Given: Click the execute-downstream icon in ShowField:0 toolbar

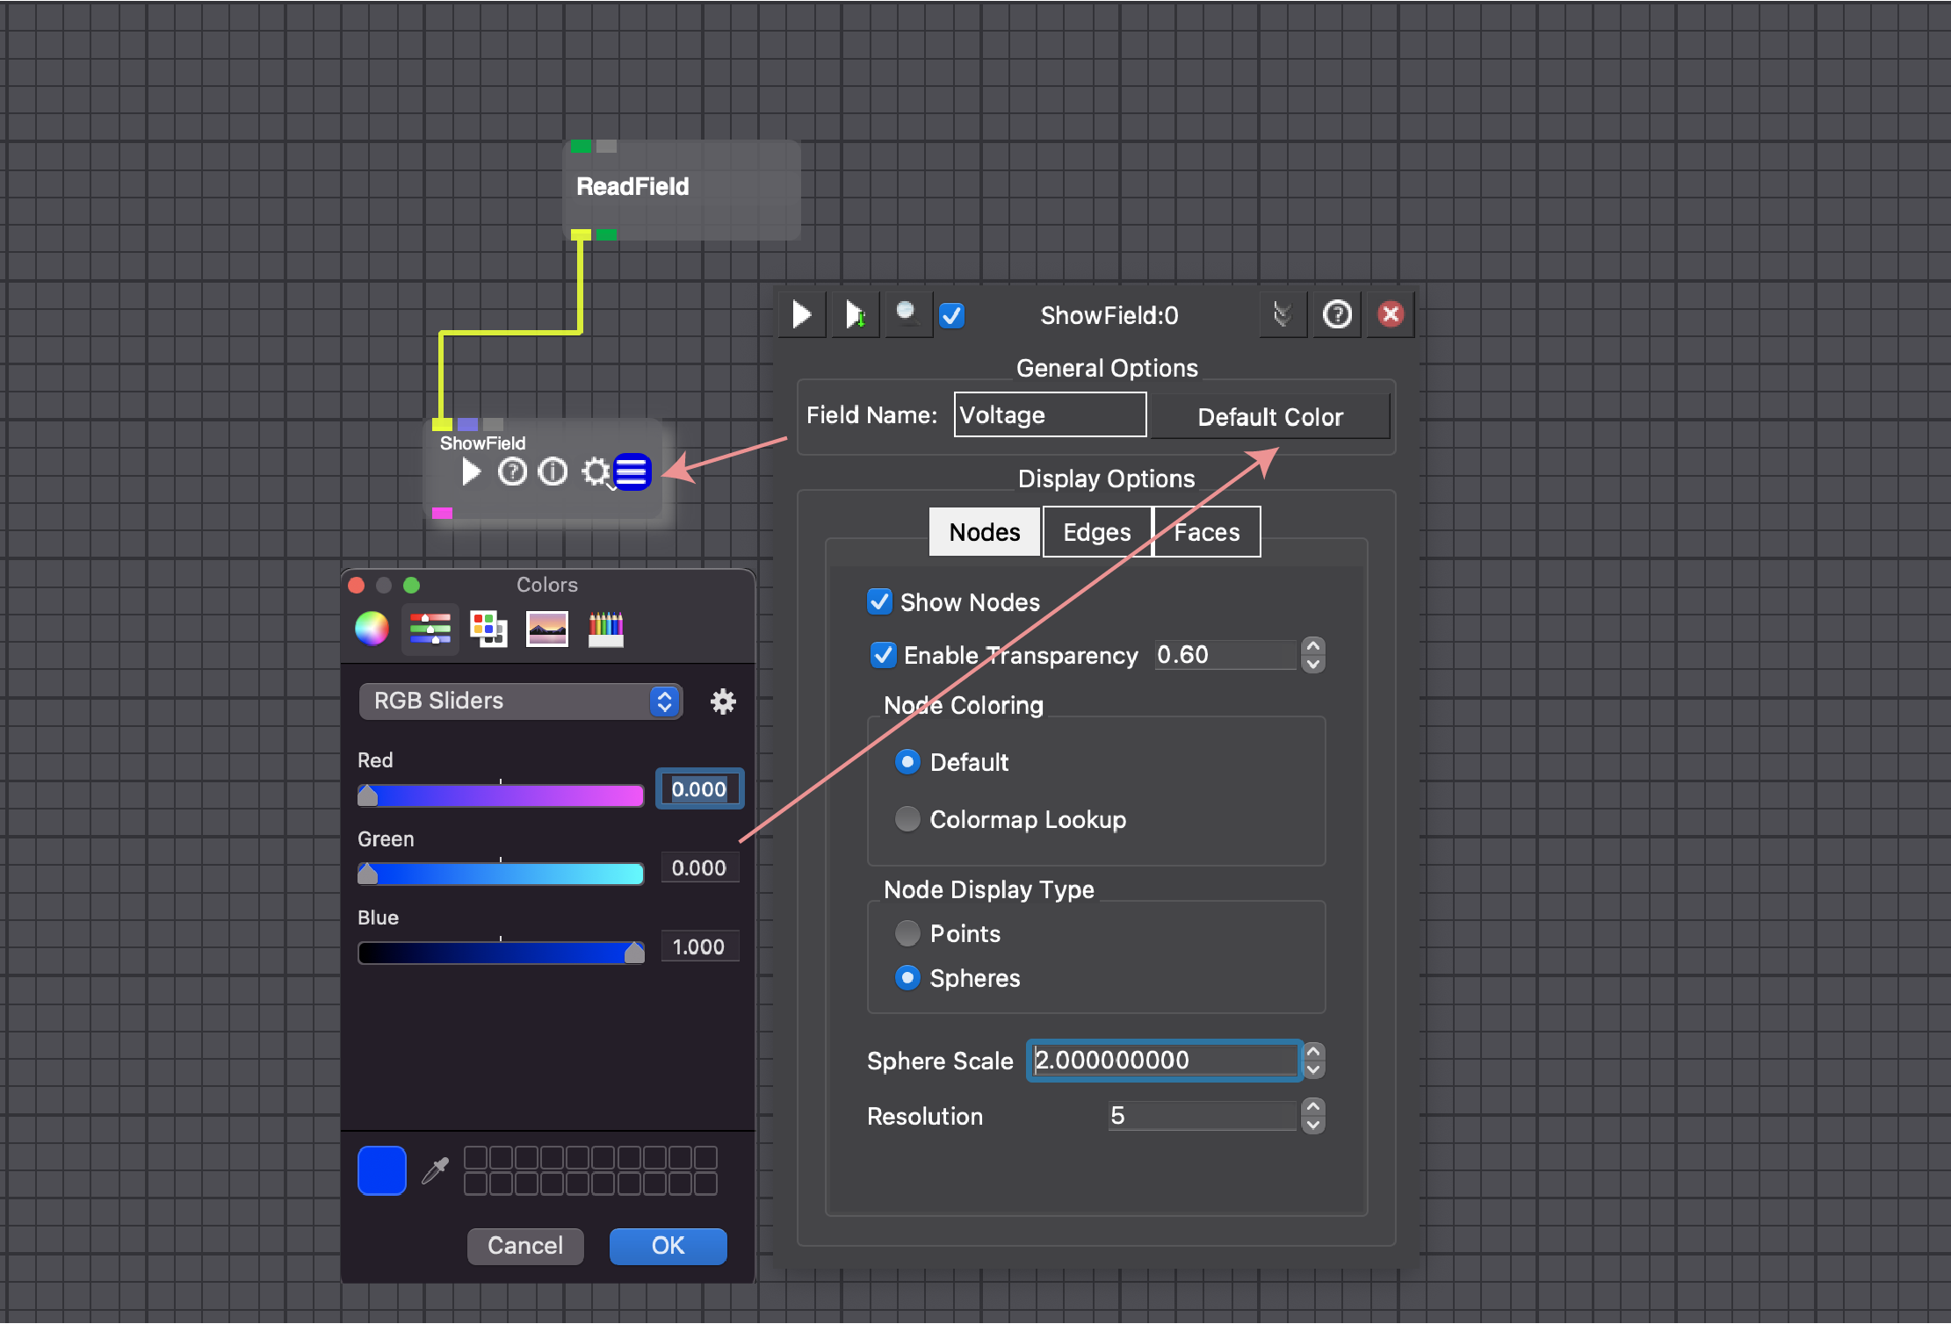Looking at the screenshot, I should coord(856,314).
